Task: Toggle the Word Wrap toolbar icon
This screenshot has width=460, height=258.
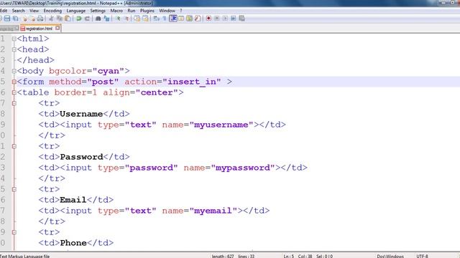Action: point(157,19)
